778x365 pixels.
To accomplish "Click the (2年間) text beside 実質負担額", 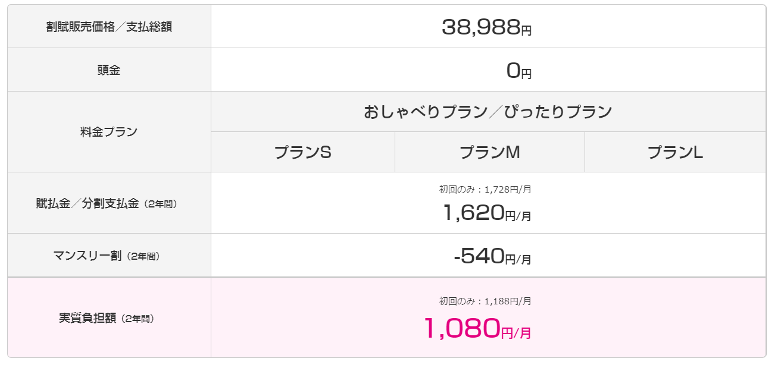I will tap(137, 319).
